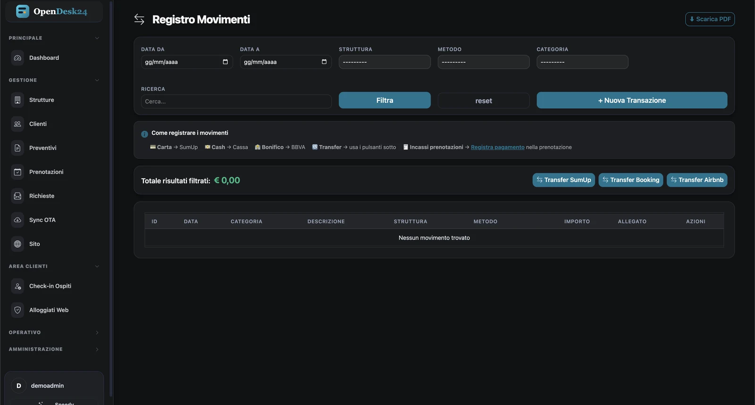Open the Categoria filter dropdown
Image resolution: width=755 pixels, height=405 pixels.
coord(582,62)
